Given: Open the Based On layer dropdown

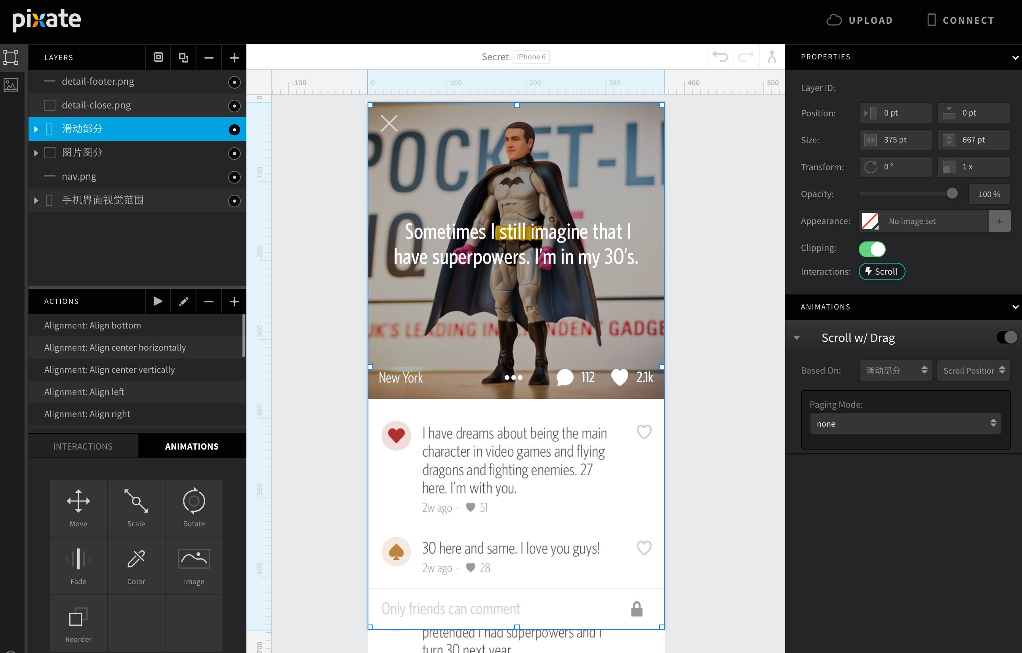Looking at the screenshot, I should (x=896, y=370).
